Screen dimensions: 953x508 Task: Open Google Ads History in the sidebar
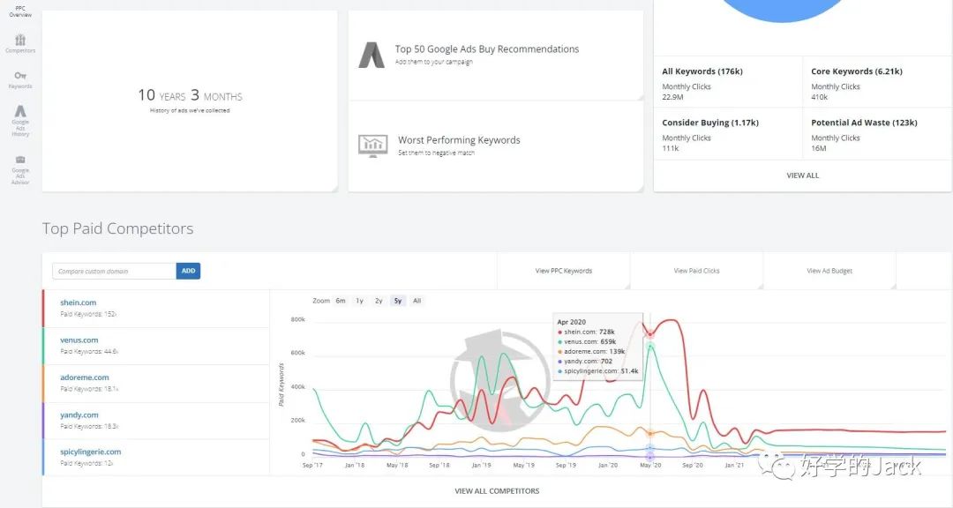(20, 121)
